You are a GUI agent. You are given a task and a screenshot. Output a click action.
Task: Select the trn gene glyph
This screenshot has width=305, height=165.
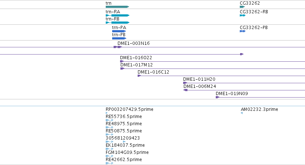[117, 7]
